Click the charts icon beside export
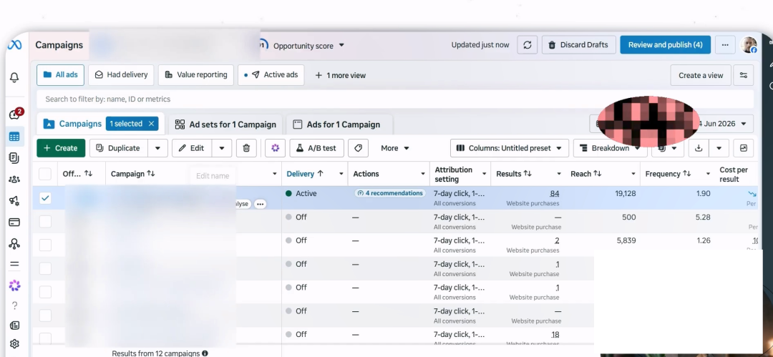This screenshot has width=773, height=357. coord(744,148)
